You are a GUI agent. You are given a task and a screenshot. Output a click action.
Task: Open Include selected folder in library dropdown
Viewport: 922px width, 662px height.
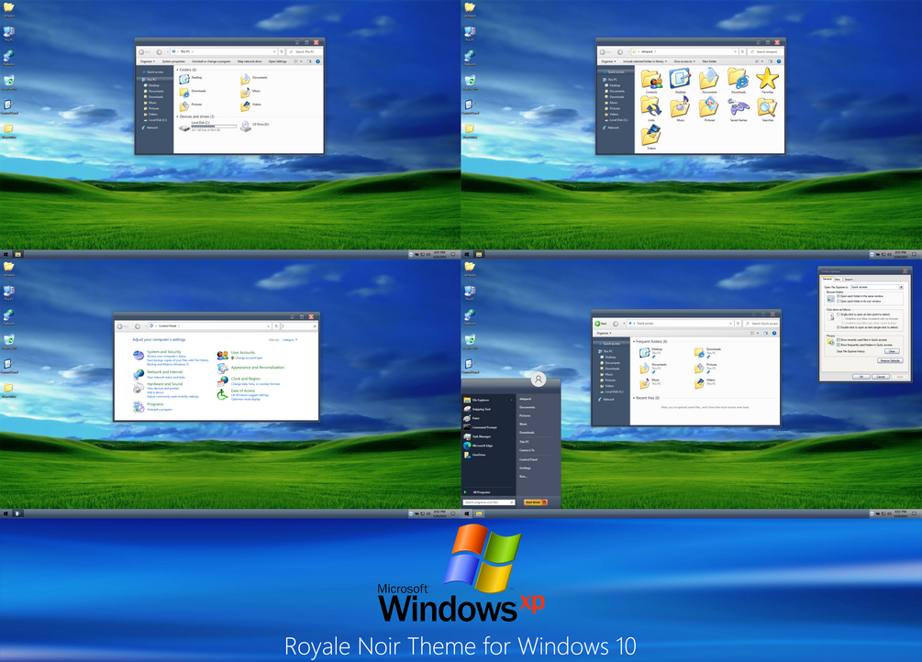[x=645, y=61]
